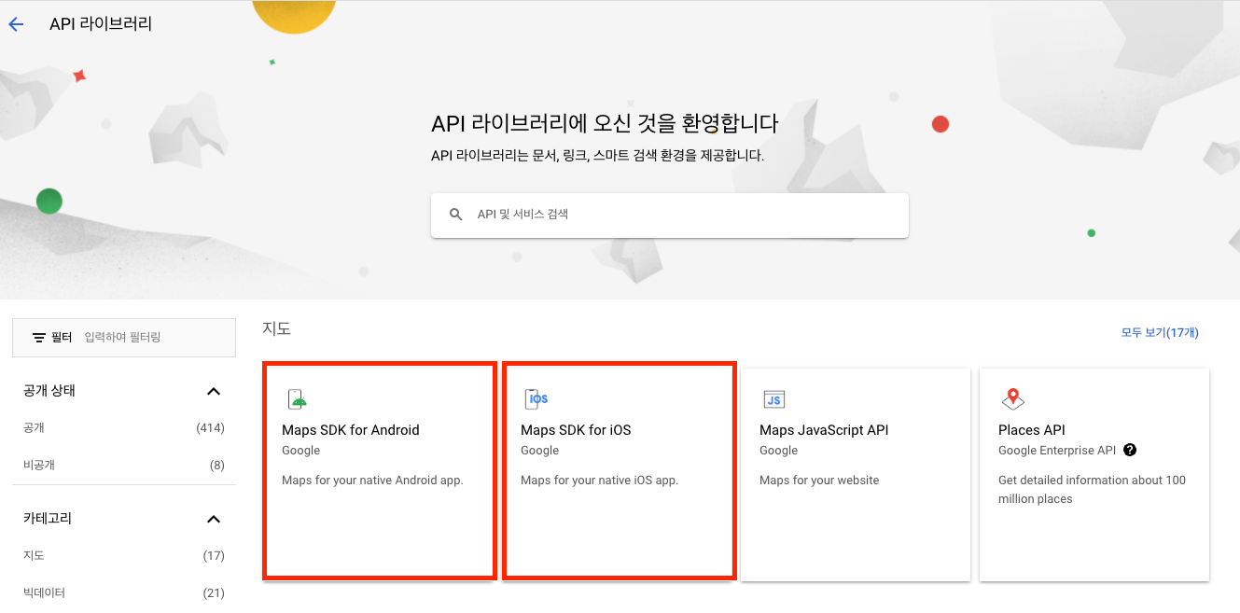Click 'Maps for your website' description
1240x613 pixels.
[819, 481]
